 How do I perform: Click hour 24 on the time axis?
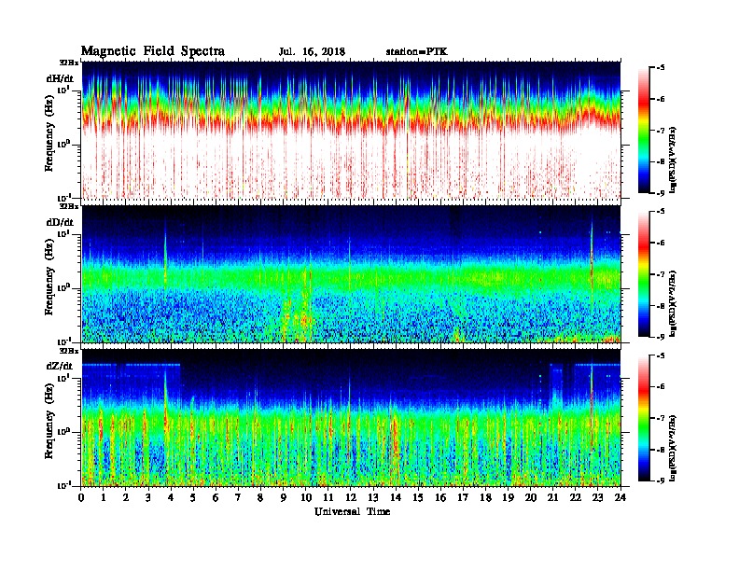click(x=620, y=497)
